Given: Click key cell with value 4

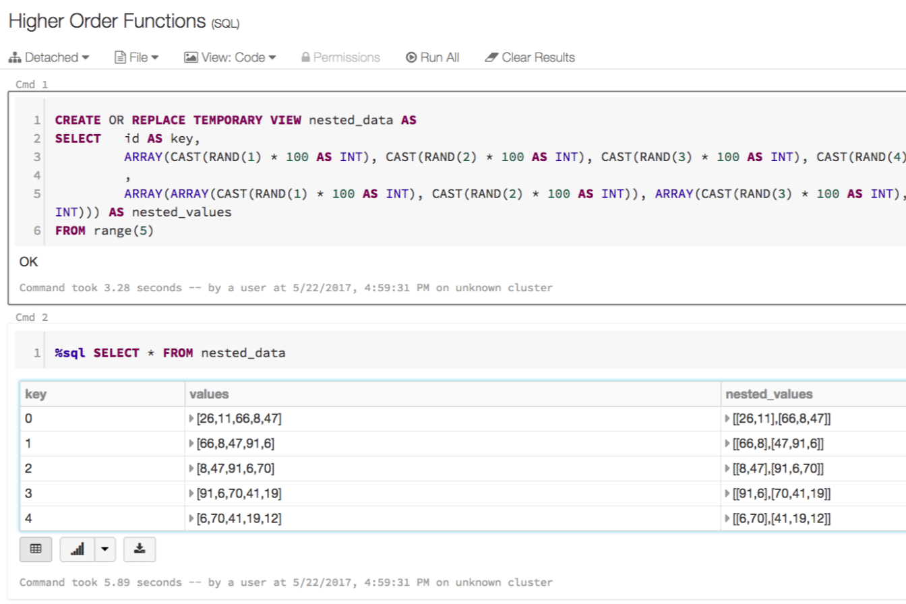Looking at the screenshot, I should click(x=102, y=519).
